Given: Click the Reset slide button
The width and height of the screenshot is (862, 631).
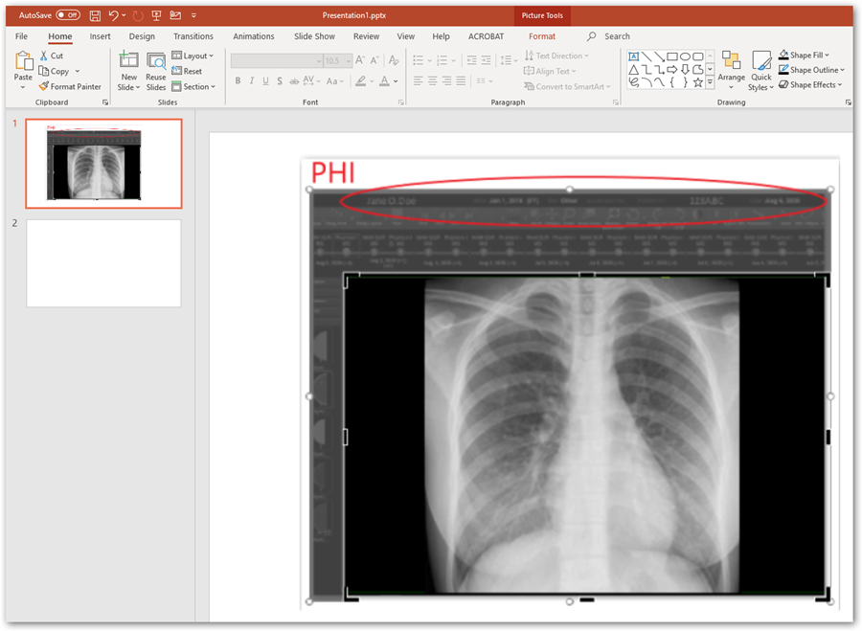Looking at the screenshot, I should coord(187,71).
